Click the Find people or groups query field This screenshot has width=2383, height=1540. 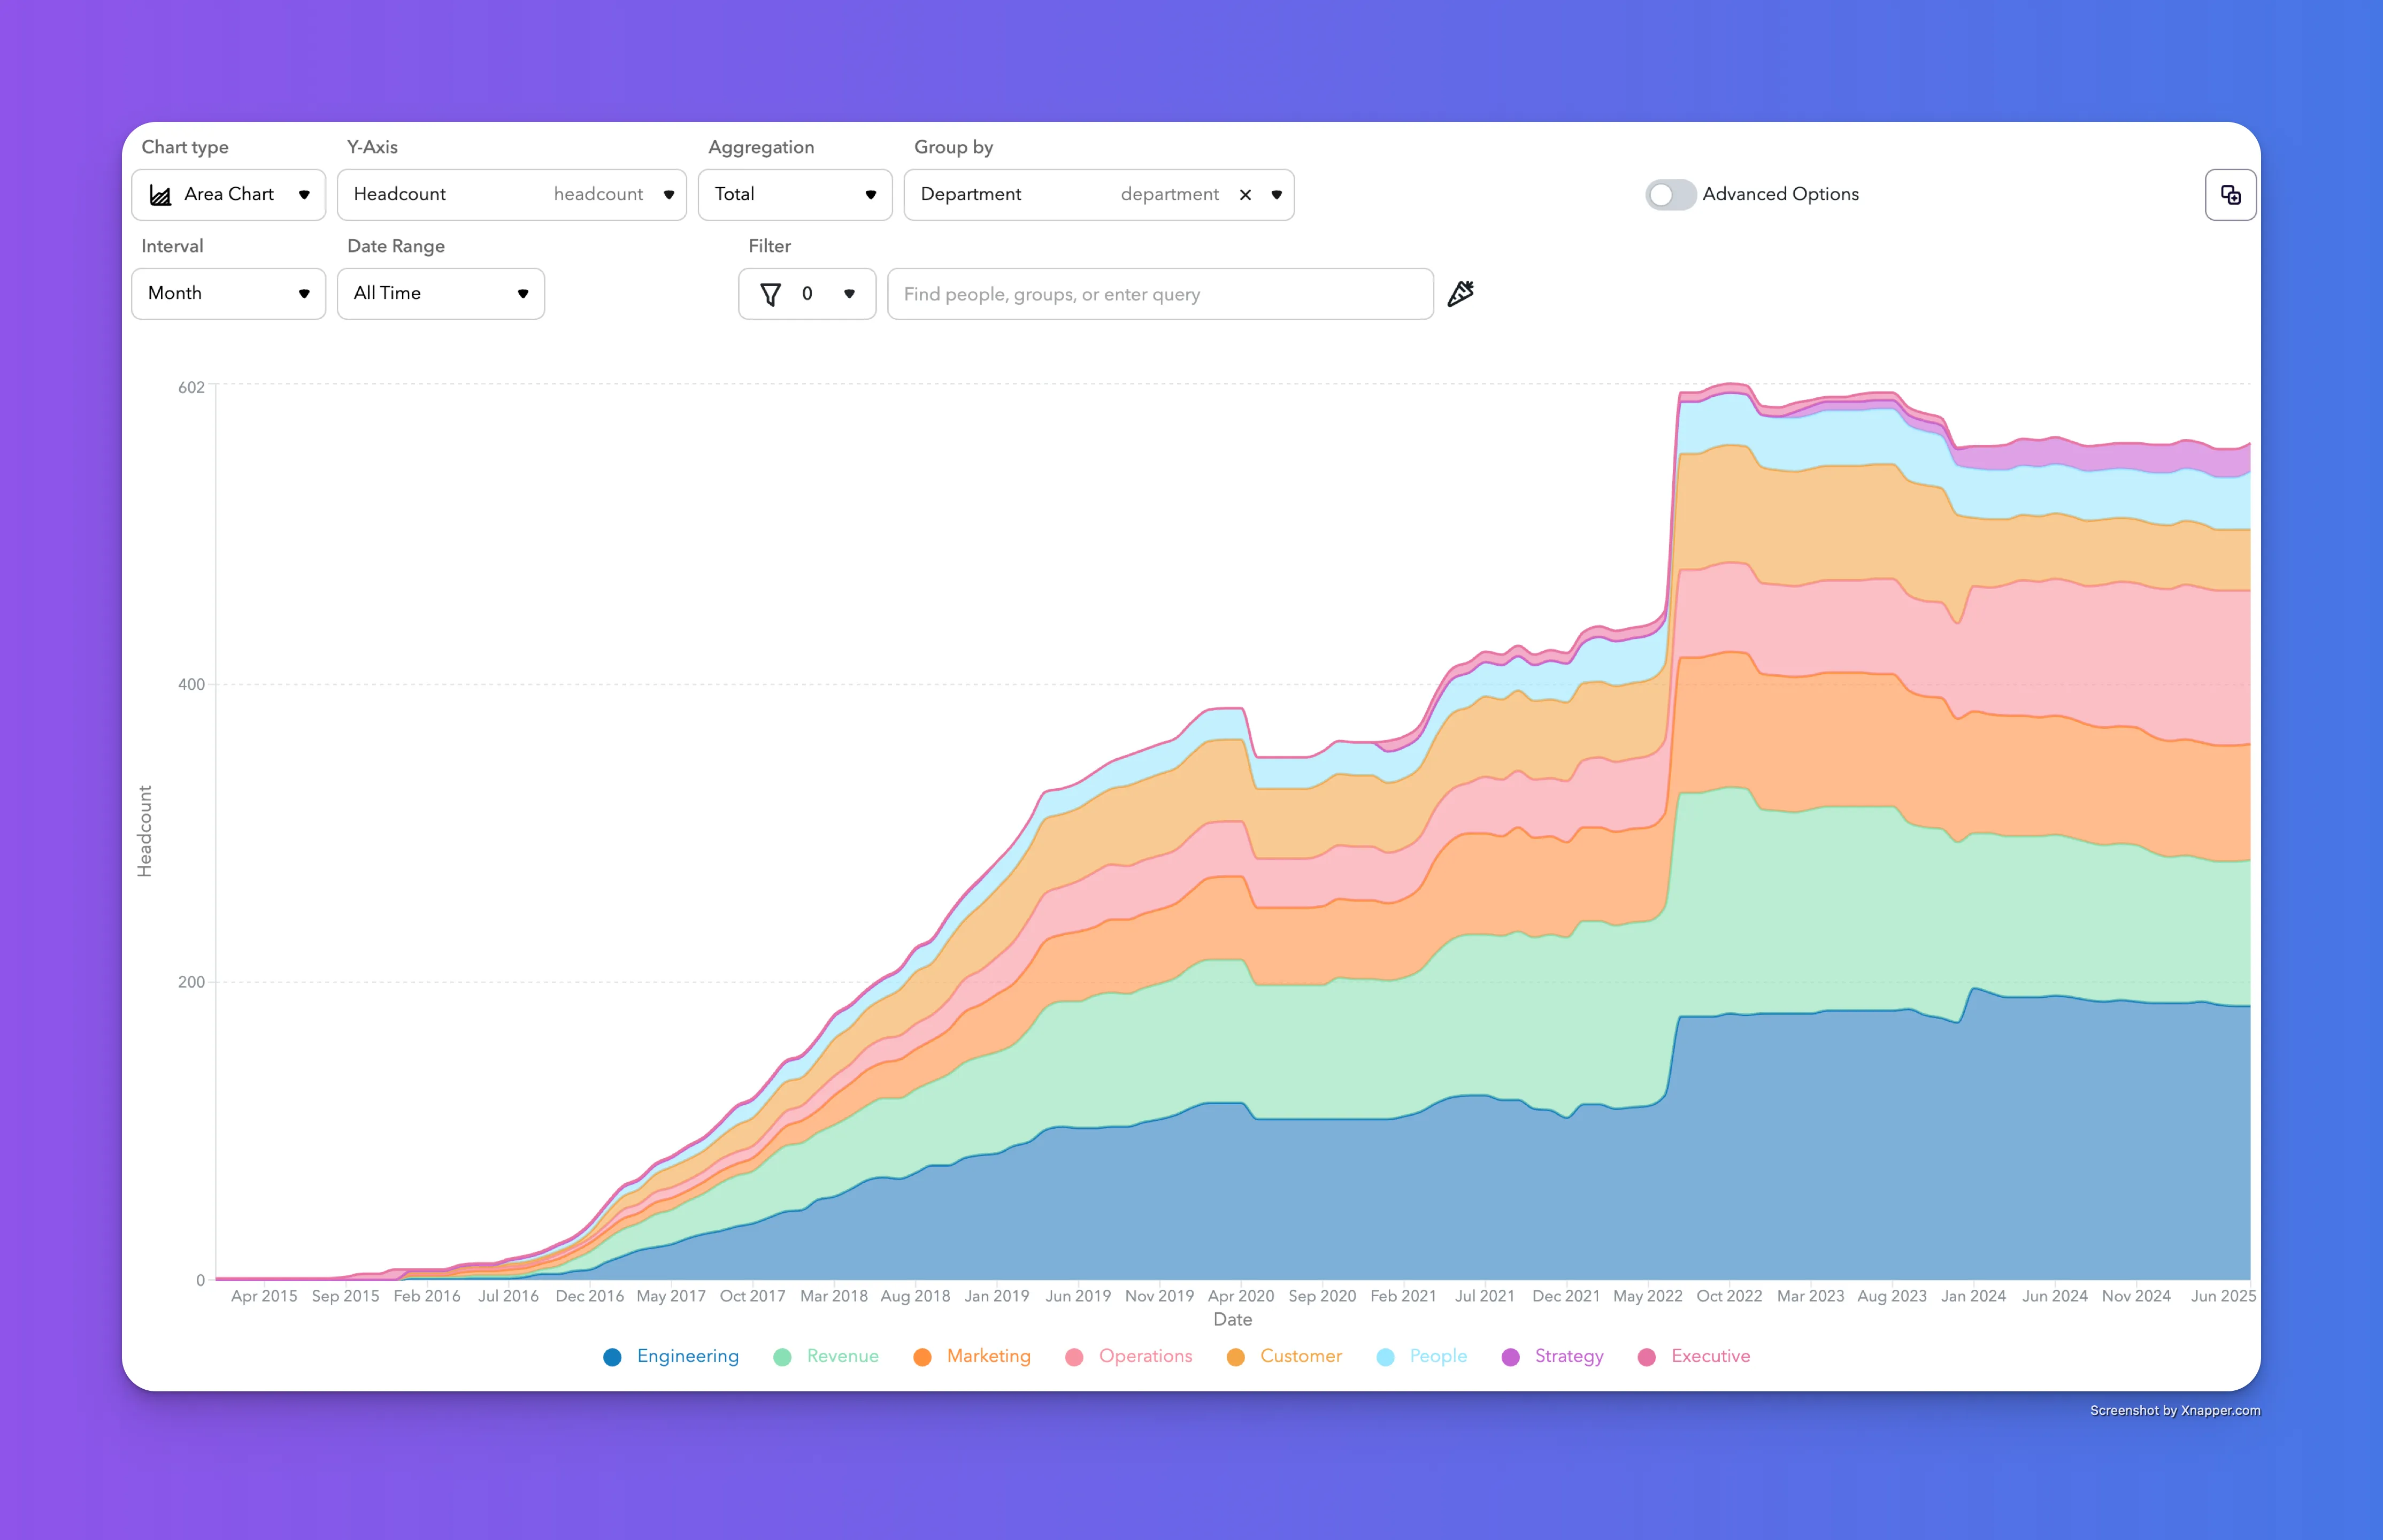[x=1160, y=294]
